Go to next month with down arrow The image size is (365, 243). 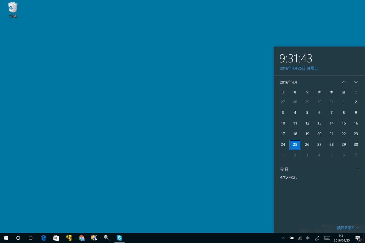[x=356, y=82]
